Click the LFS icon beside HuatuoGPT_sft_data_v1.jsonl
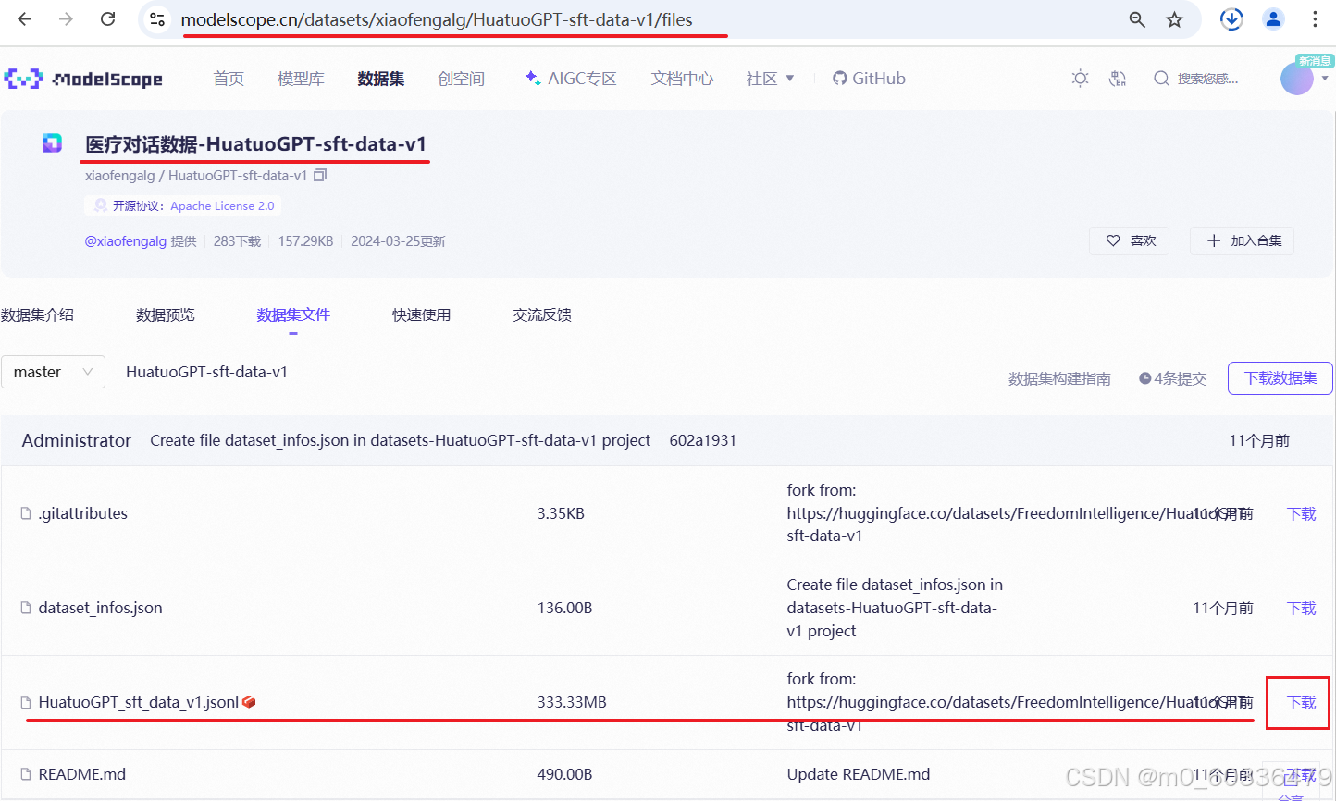 point(249,702)
